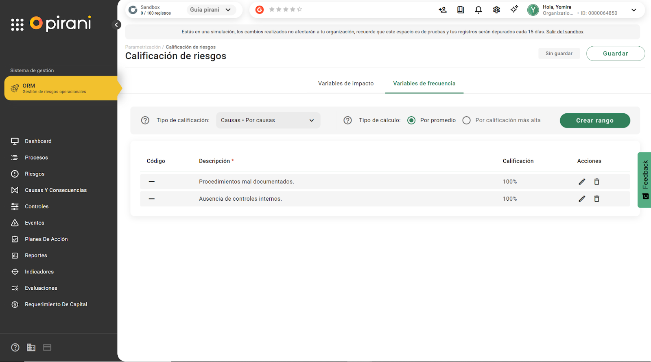
Task: Select 'Por calificación más alta' radio option
Action: click(467, 120)
